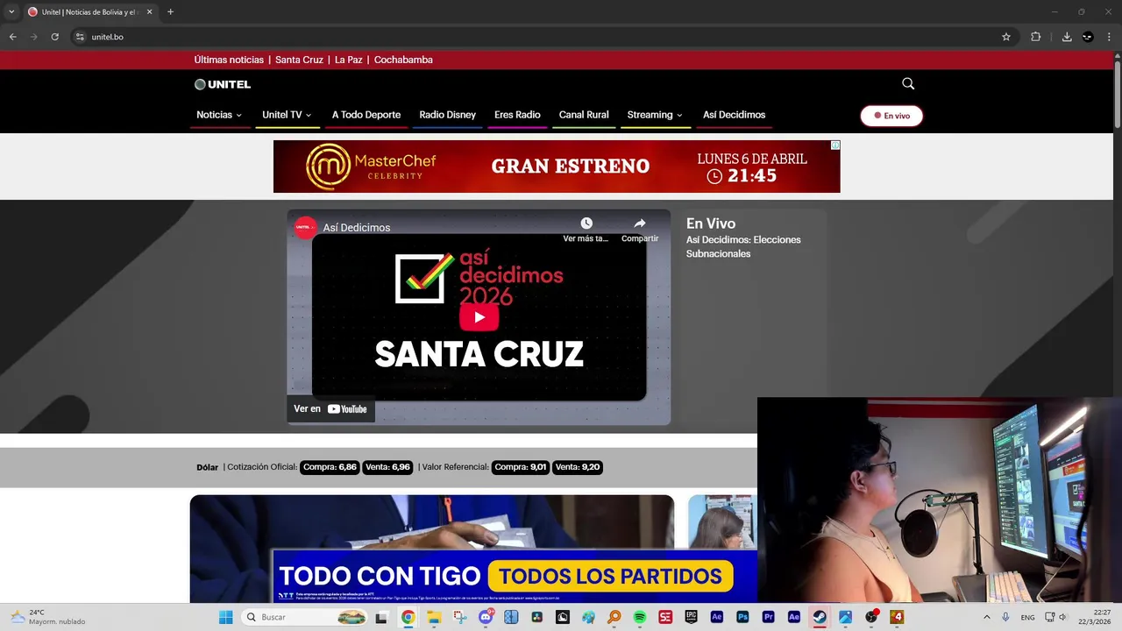Open La Paz link in top bar
The image size is (1122, 631).
348,60
